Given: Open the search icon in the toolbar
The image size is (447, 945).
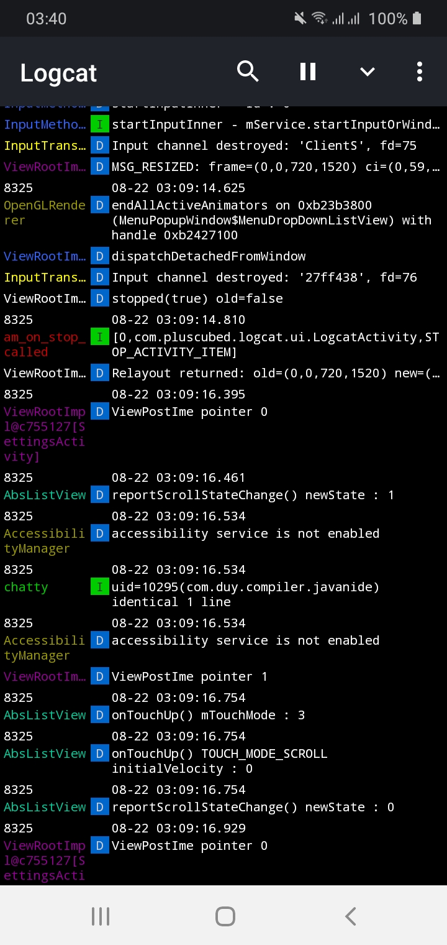Looking at the screenshot, I should pyautogui.click(x=248, y=71).
